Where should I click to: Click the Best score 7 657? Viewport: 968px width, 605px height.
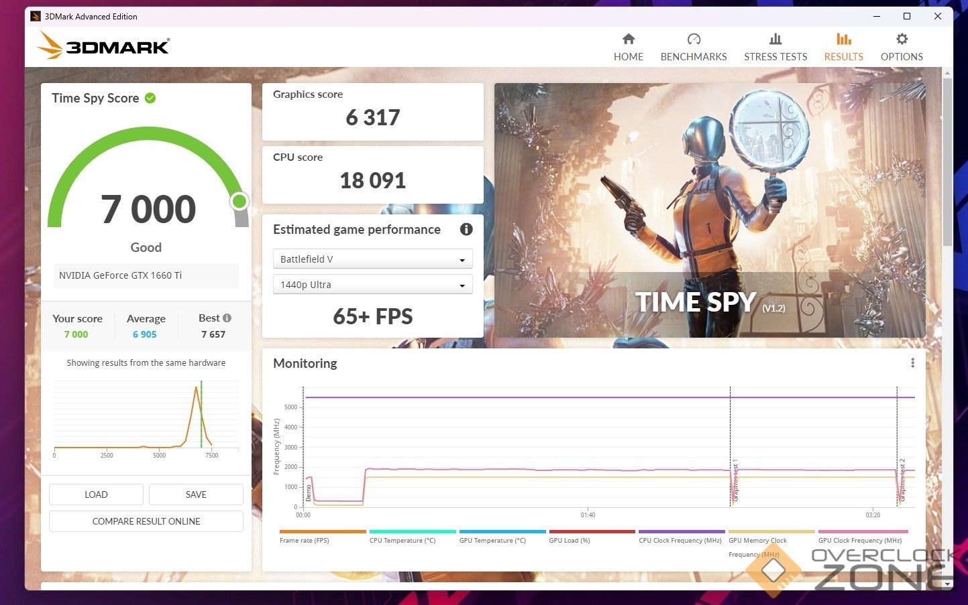[213, 334]
